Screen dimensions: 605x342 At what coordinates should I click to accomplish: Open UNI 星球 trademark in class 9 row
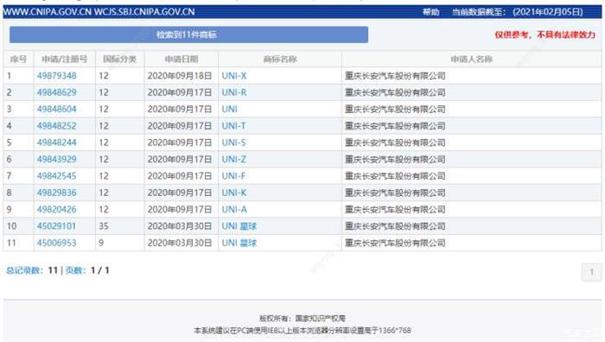239,243
